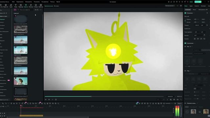The image size is (210, 118).
Task: Click the rotation value stepper arrows
Action: [x=204, y=35]
